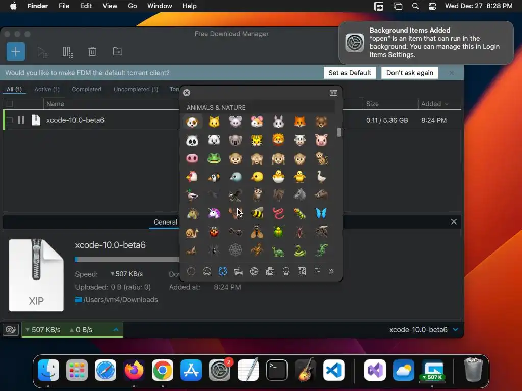This screenshot has height=391, width=522.
Task: Open Terminal from the Dock
Action: 277,370
